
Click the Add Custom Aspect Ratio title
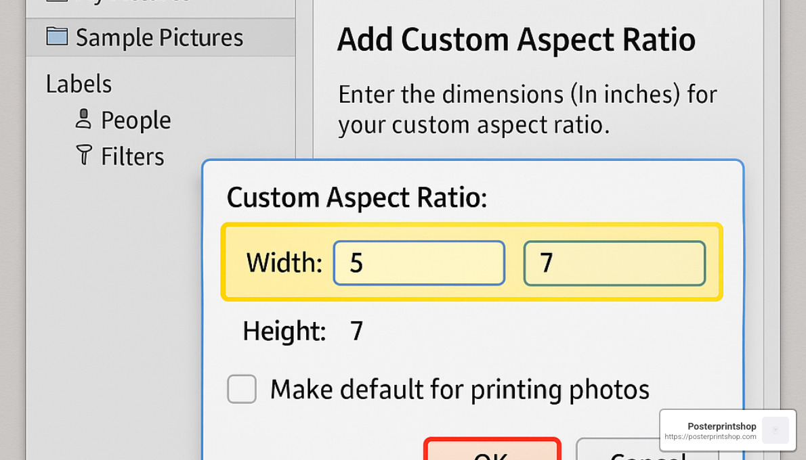[516, 40]
